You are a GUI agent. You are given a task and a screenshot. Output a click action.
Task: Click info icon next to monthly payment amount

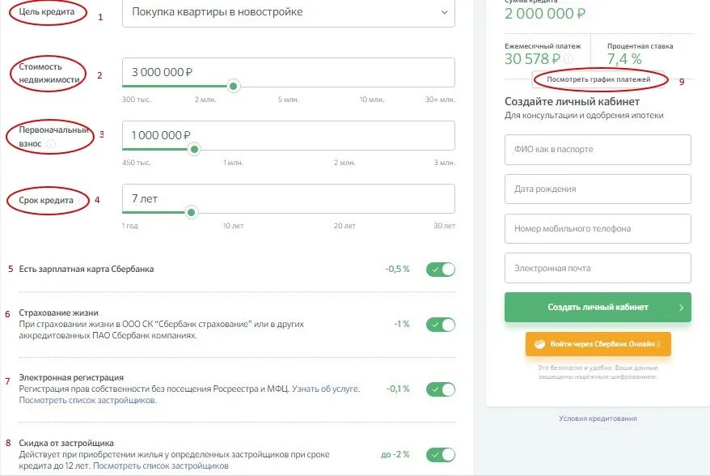568,59
